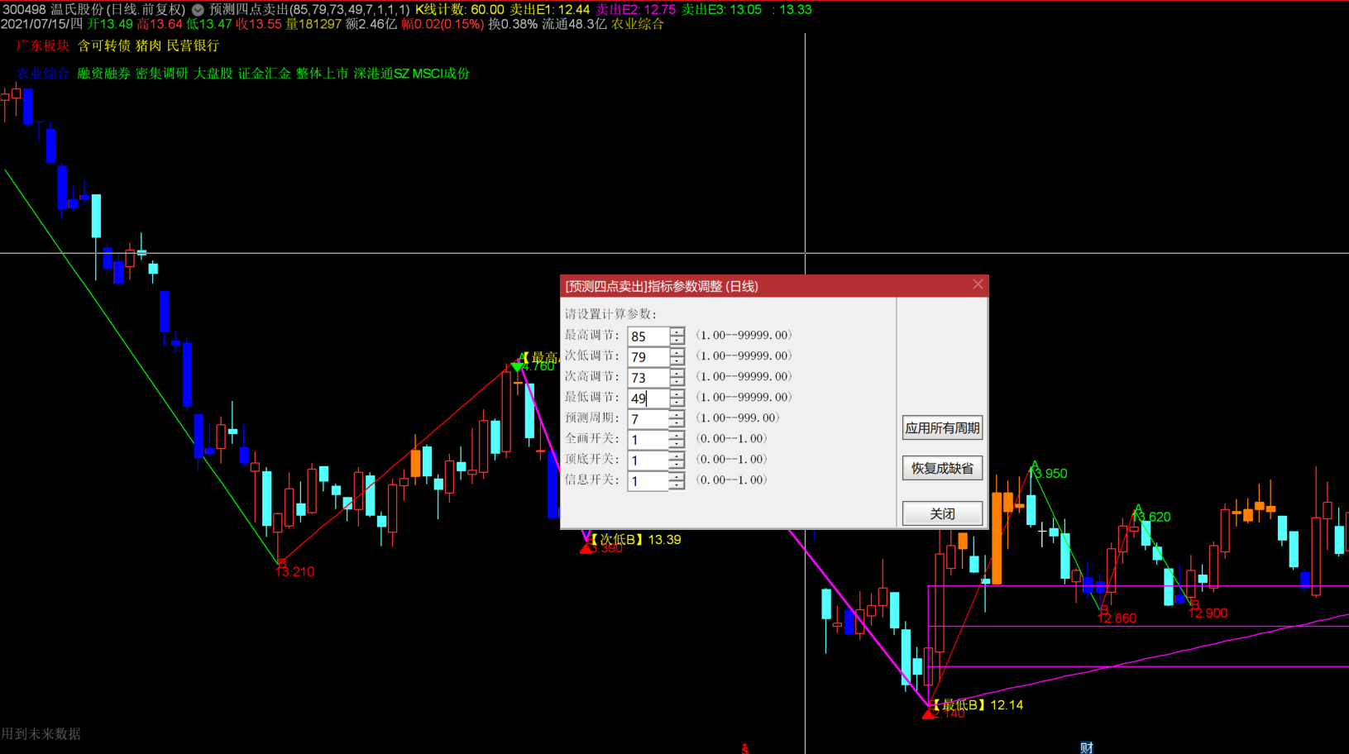Click the 13.950 peak price label

pos(1049,474)
